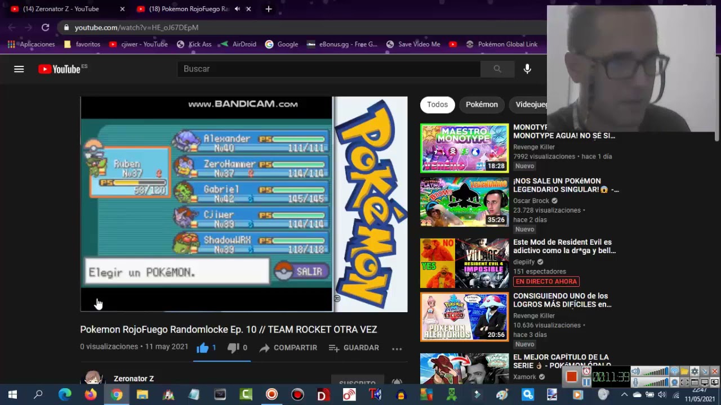Focus the Buscar search field
This screenshot has width=721, height=405.
329,69
